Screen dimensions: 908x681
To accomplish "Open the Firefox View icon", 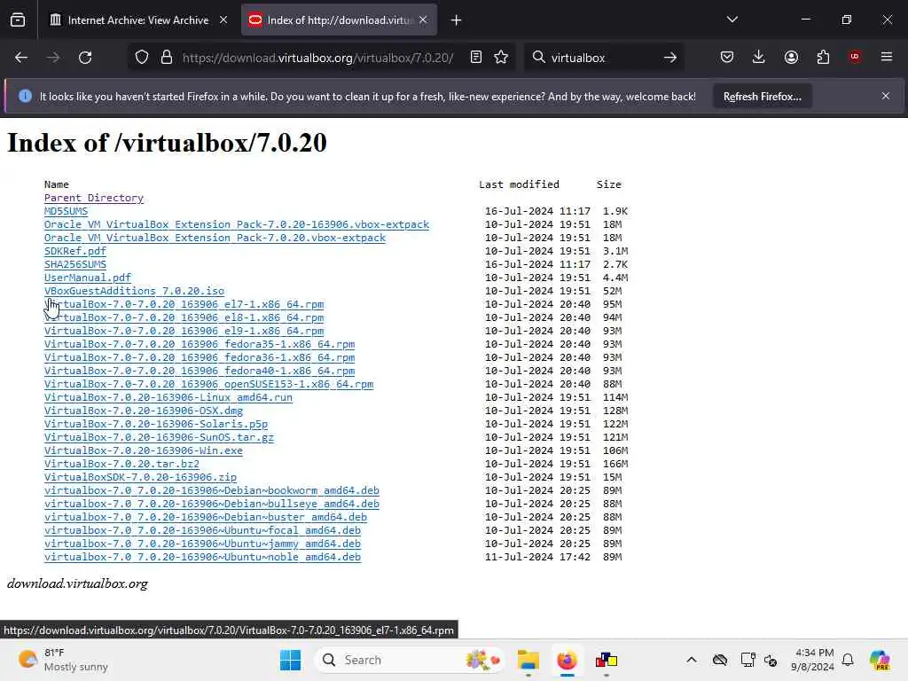I will (18, 20).
